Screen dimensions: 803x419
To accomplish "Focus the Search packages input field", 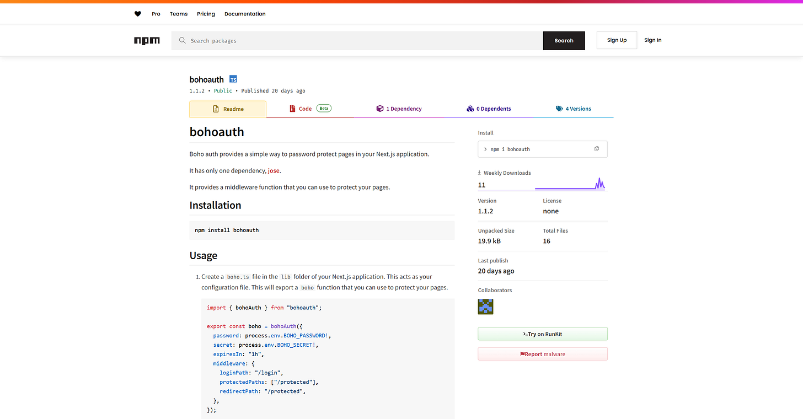I will coord(357,41).
